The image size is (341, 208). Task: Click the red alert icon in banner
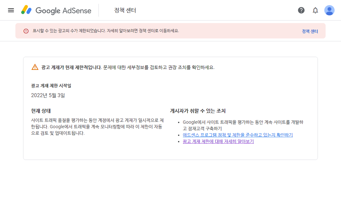26,31
